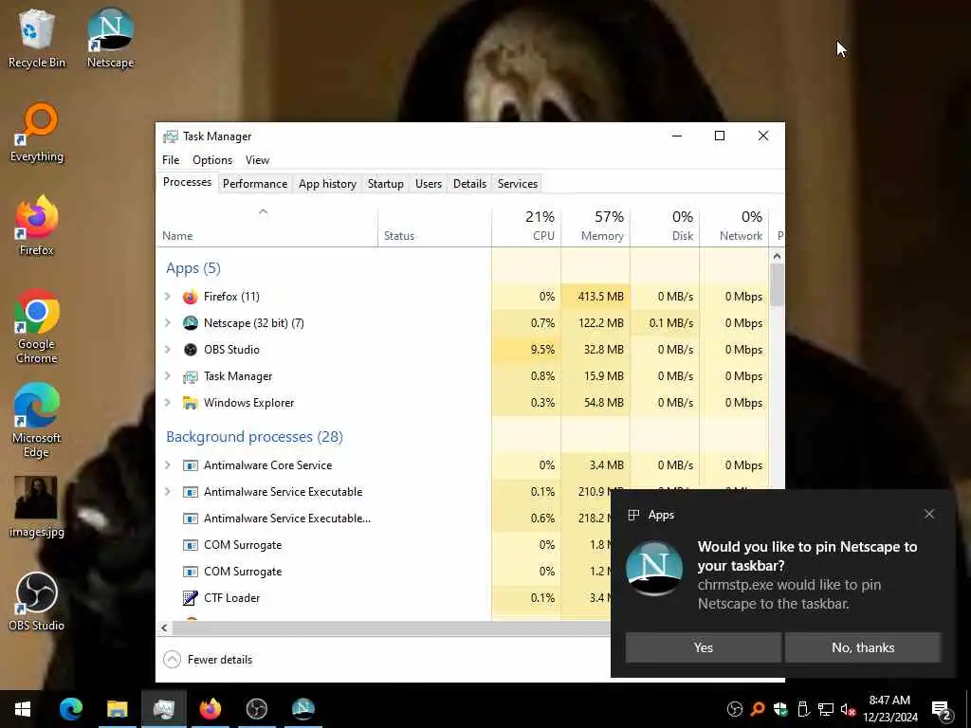Open the File menu in Task Manager
This screenshot has width=971, height=728.
coord(171,160)
